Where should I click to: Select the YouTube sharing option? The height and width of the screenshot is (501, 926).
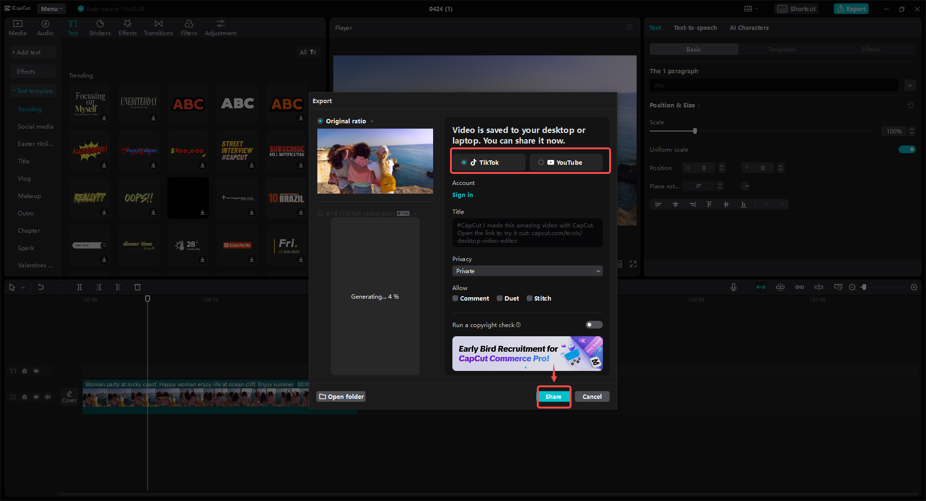[x=566, y=162]
